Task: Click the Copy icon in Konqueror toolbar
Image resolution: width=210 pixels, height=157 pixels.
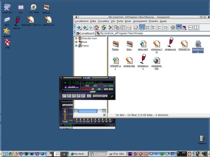Action: (x=117, y=27)
